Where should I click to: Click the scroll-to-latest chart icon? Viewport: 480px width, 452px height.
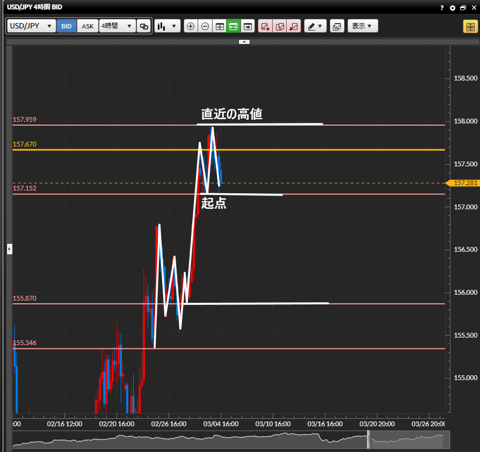click(x=248, y=26)
